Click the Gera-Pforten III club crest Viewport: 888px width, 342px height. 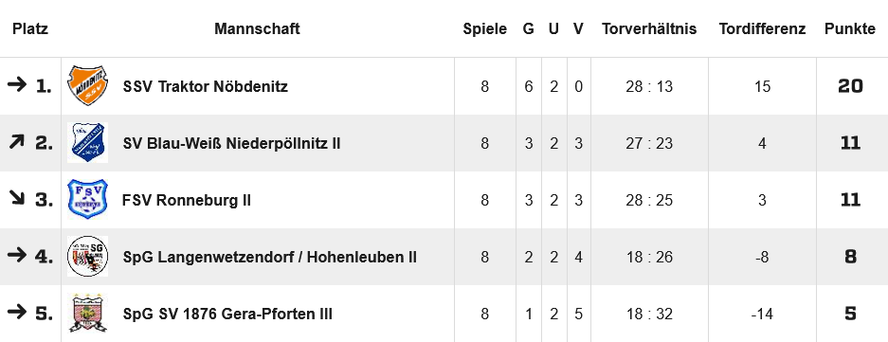pyautogui.click(x=87, y=313)
